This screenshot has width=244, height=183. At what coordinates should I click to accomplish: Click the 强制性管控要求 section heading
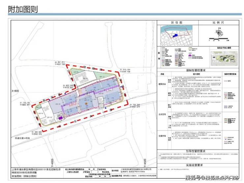coord(196,70)
